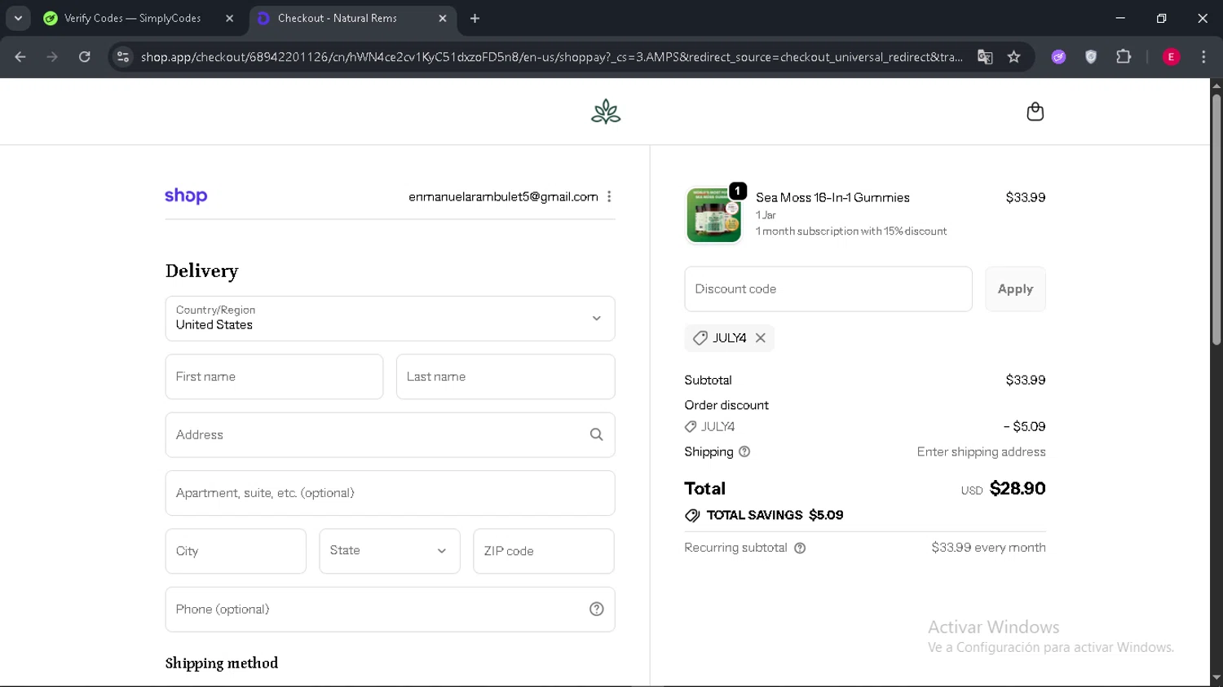Expand the Country/Region dropdown

pos(390,319)
